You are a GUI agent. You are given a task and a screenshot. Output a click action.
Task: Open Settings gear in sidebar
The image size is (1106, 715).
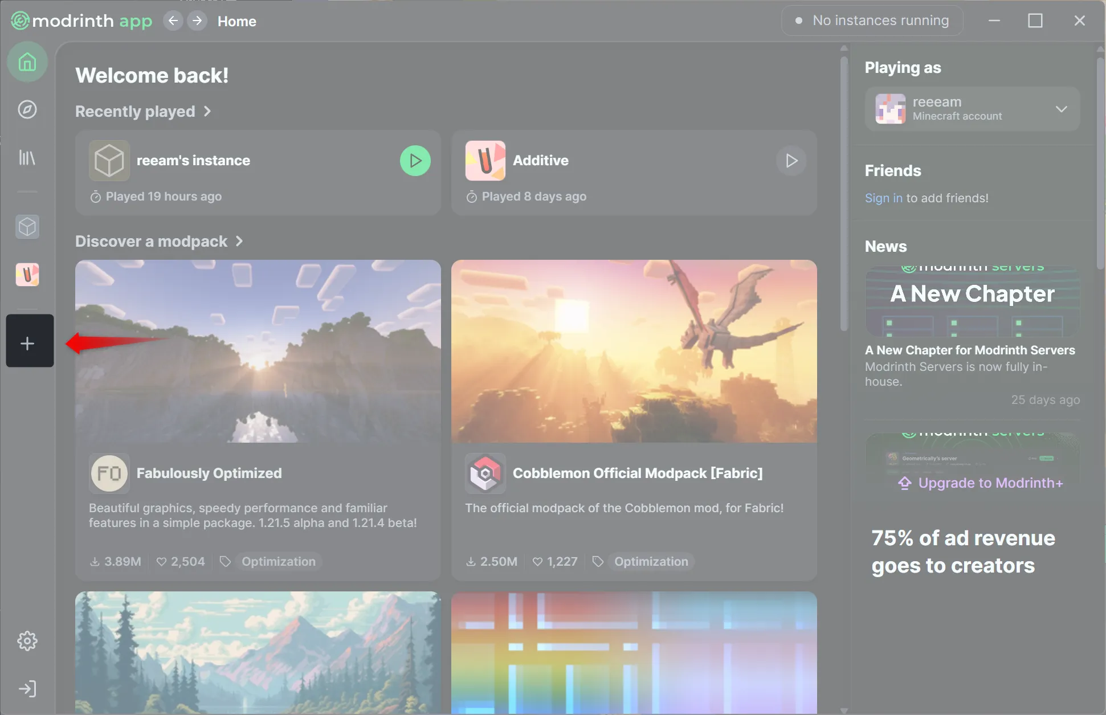(27, 641)
